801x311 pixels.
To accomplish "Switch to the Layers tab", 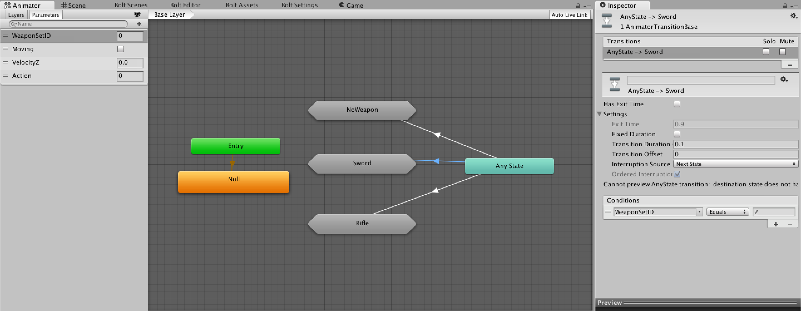I will coord(16,15).
